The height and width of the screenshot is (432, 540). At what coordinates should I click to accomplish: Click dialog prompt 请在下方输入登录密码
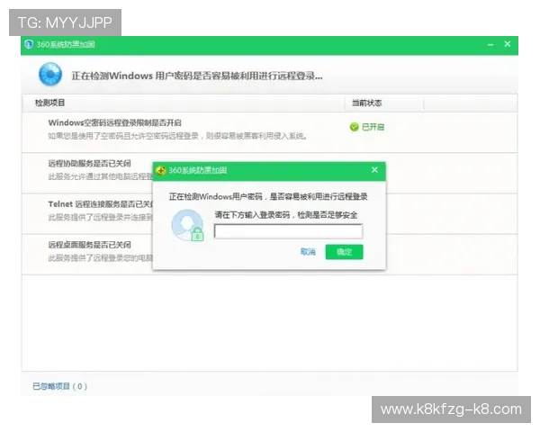286,215
